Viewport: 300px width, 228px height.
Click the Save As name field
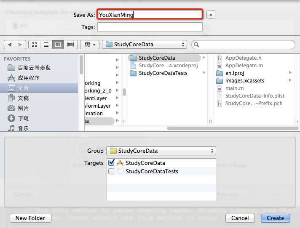pyautogui.click(x=150, y=14)
